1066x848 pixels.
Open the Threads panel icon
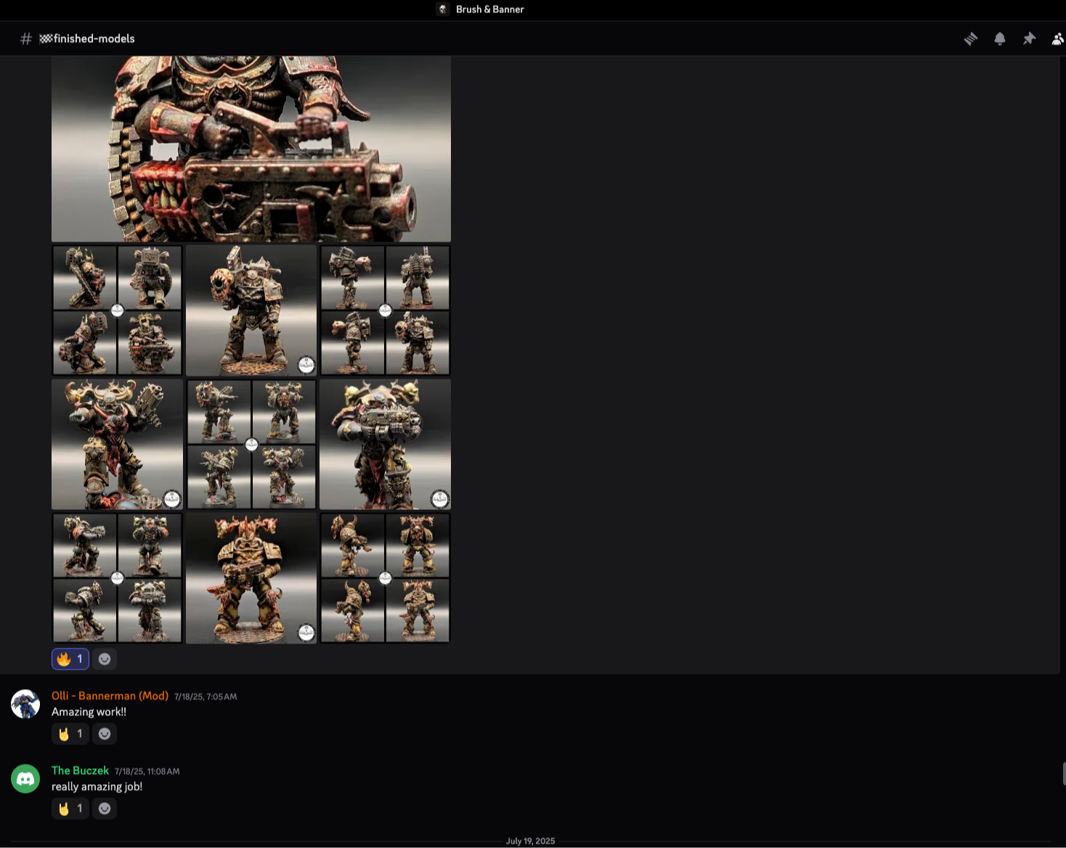pos(971,38)
